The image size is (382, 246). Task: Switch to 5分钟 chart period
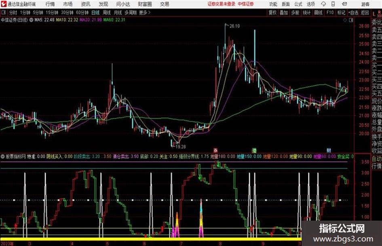(38, 13)
